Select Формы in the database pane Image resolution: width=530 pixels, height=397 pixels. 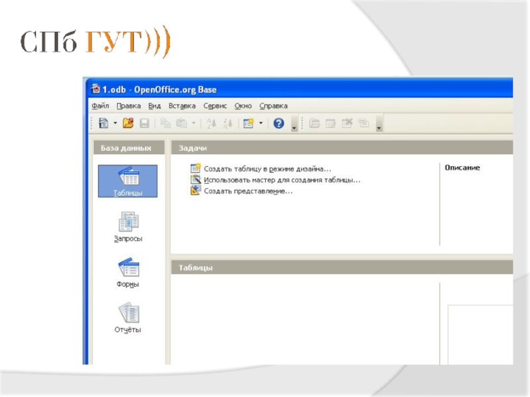[x=128, y=273]
